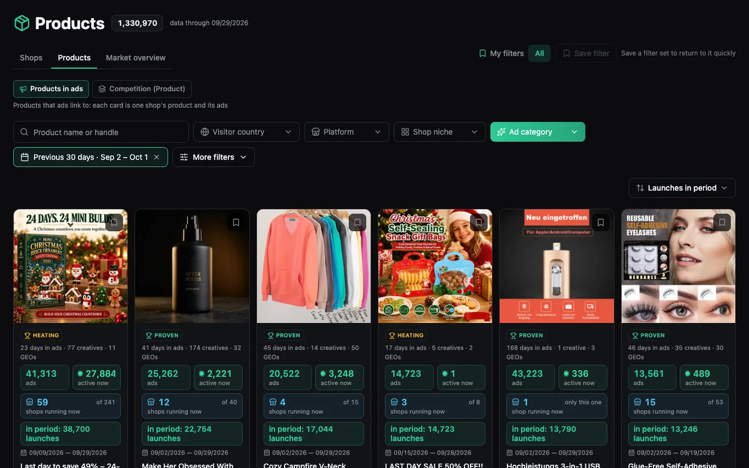Bookmark the Self-Sealing Snack Gift Bags product
The height and width of the screenshot is (468, 749).
pos(479,222)
